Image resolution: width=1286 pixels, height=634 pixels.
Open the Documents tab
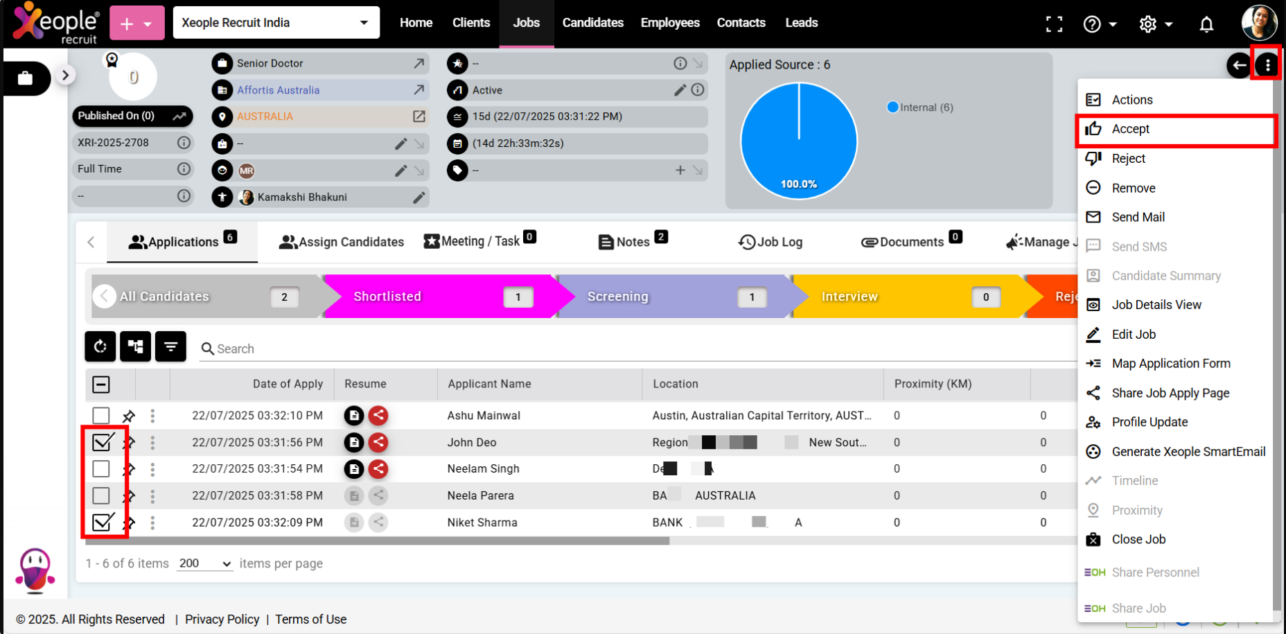coord(911,240)
